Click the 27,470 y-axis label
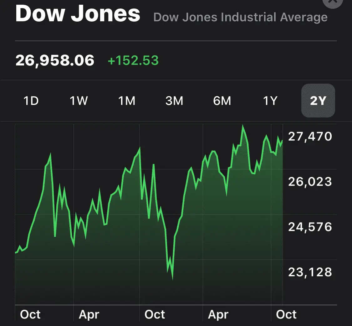The image size is (352, 326). [x=310, y=137]
